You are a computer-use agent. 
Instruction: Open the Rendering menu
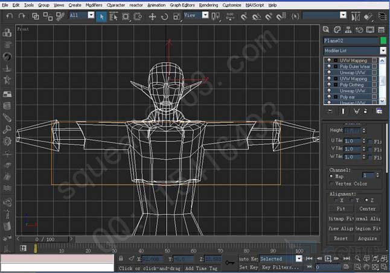pos(208,5)
